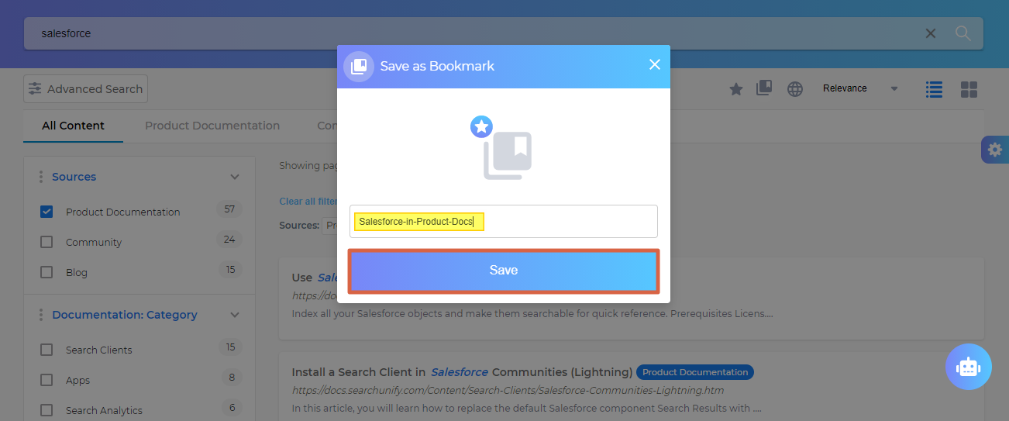Switch to Product Documentation tab
This screenshot has height=421, width=1009.
212,126
